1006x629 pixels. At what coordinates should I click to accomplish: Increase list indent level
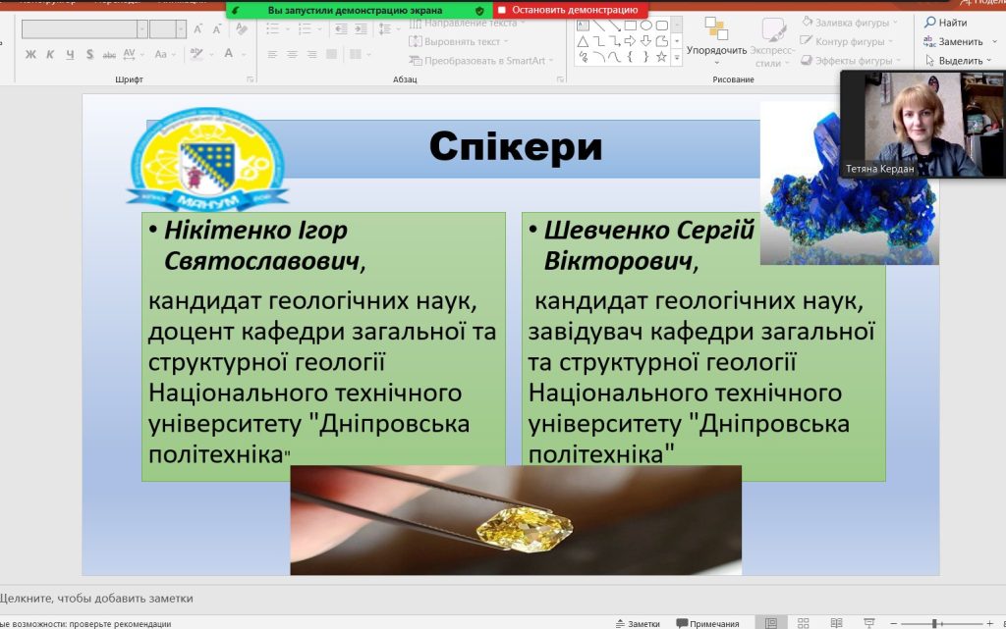click(362, 28)
